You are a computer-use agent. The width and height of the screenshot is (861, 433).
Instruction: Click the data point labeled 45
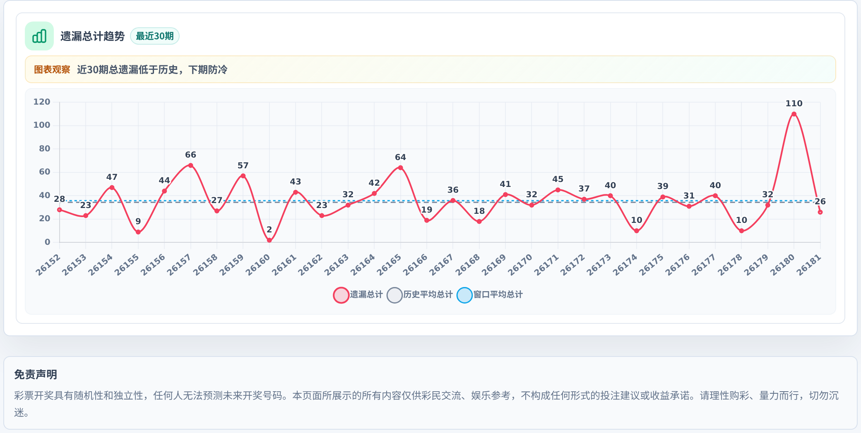(558, 190)
